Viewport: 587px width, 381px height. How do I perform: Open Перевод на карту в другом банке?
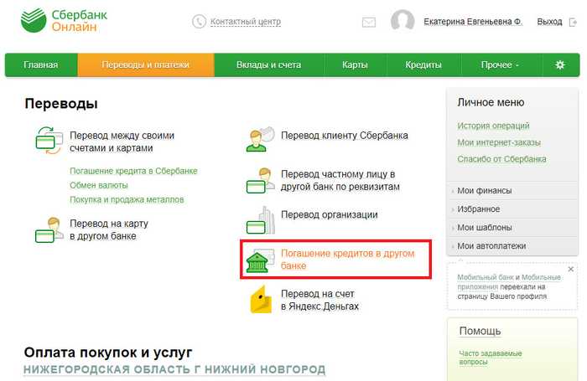(x=109, y=229)
